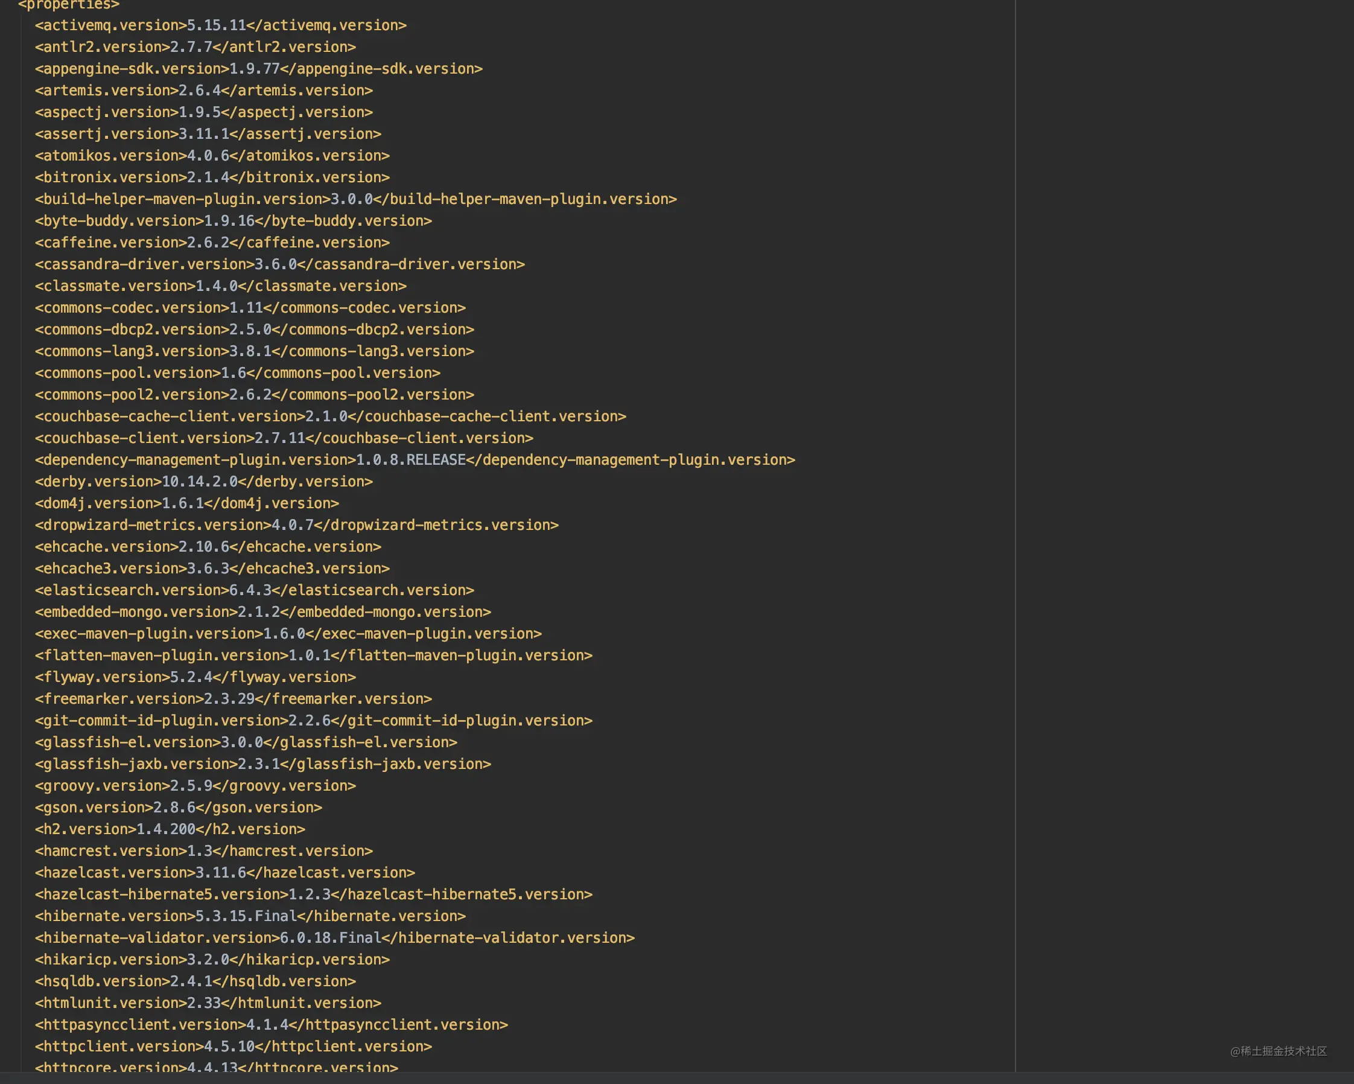
Task: Click the couchbase-client.version 2.7.11 line
Action: click(x=284, y=438)
